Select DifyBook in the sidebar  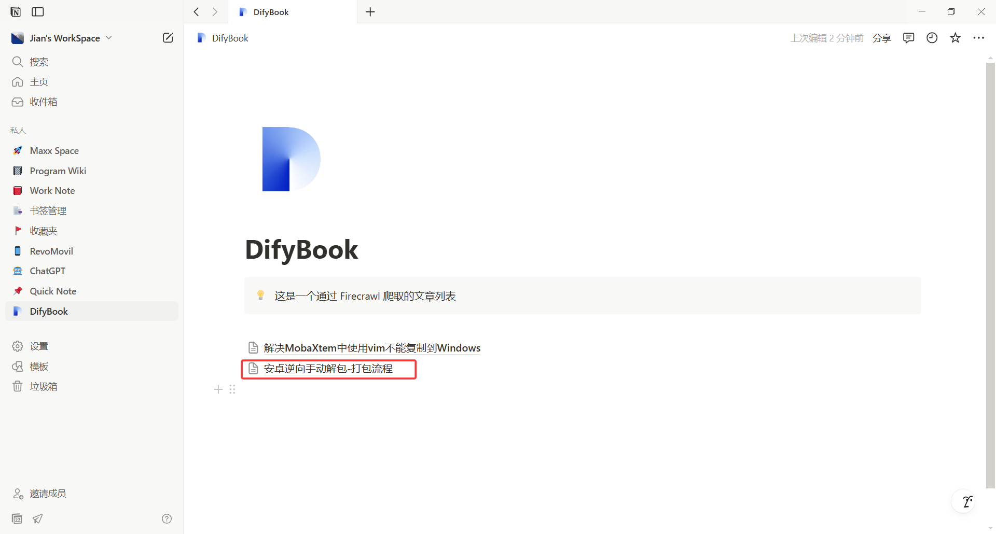91,311
